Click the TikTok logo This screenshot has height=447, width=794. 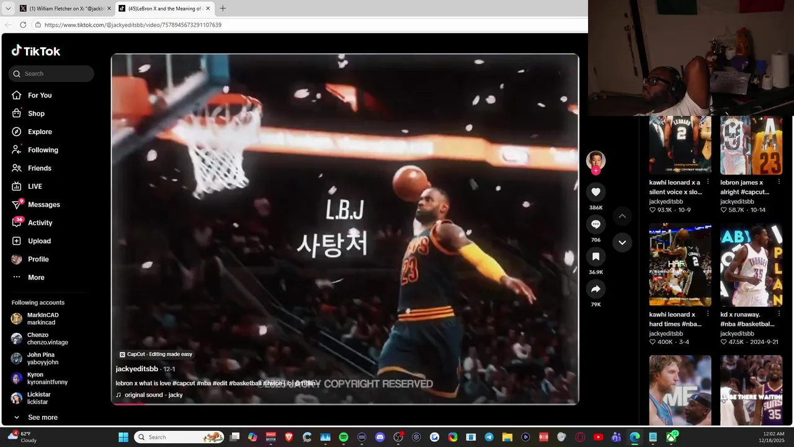coord(36,51)
